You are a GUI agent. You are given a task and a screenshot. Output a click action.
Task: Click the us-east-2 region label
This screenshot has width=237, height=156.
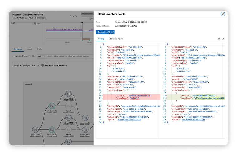[x=28, y=84]
